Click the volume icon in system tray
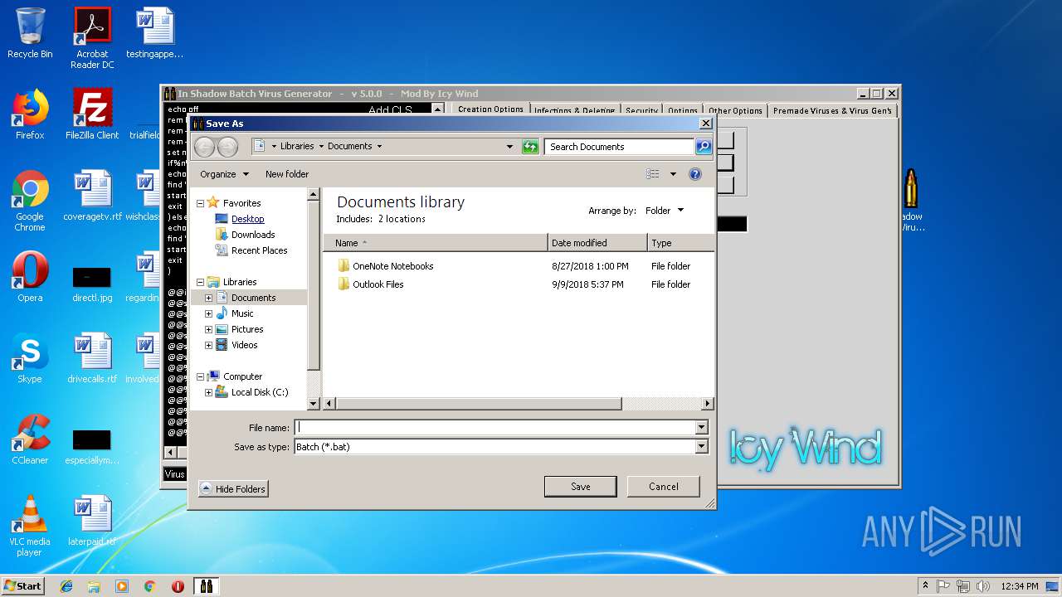Screen dimensions: 1062x597 (982, 586)
